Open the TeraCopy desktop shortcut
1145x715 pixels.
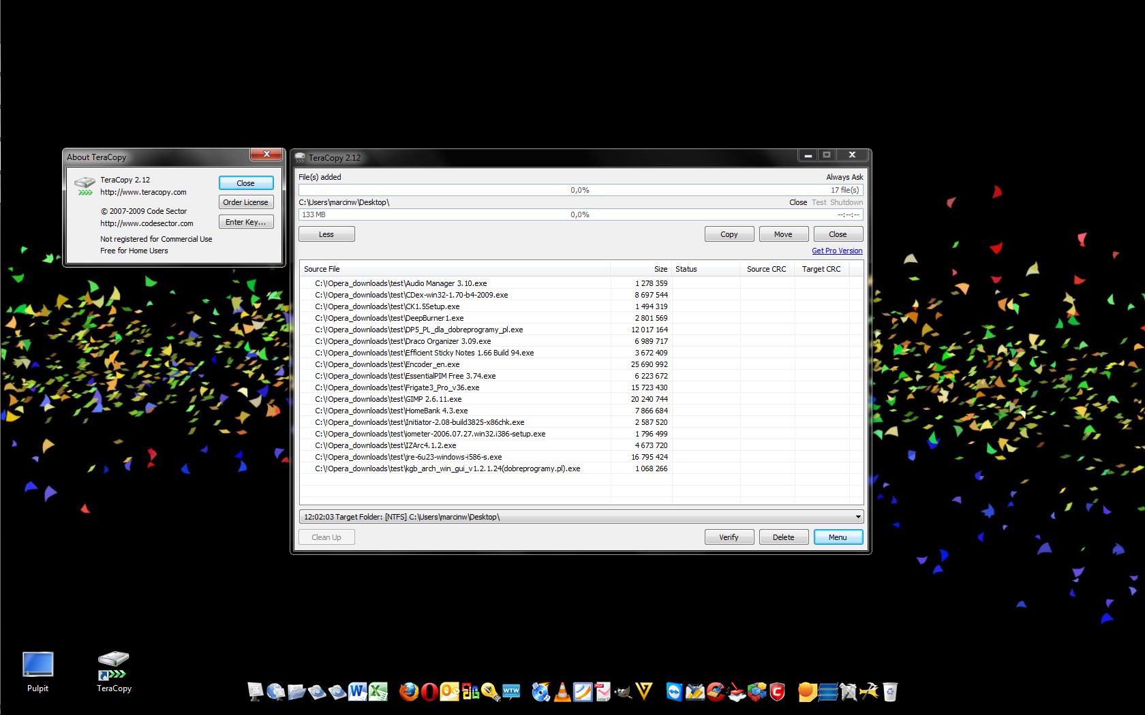click(x=114, y=672)
